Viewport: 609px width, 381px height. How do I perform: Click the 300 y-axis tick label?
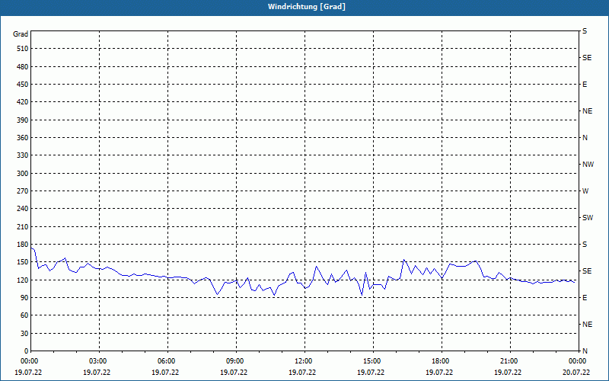click(22, 174)
